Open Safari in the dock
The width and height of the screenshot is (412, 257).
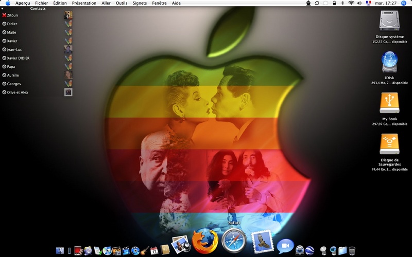pos(234,241)
